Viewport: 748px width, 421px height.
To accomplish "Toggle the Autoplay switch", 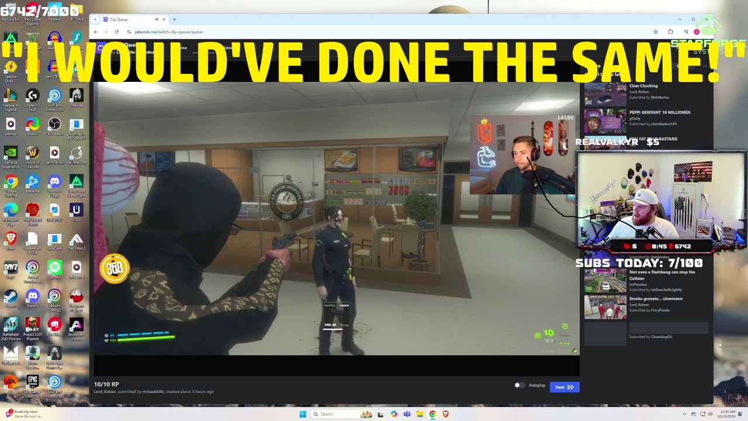I will coord(518,385).
